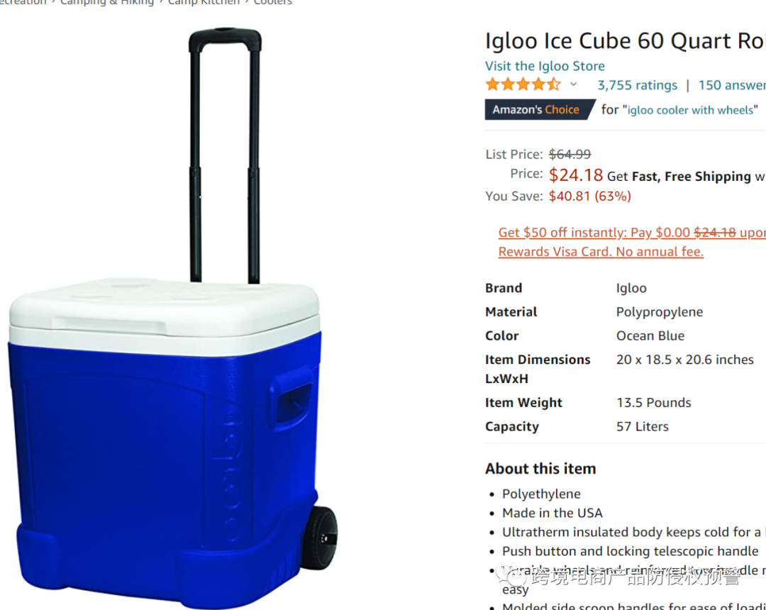
Task: Click the $24.18 price text
Action: click(x=576, y=175)
